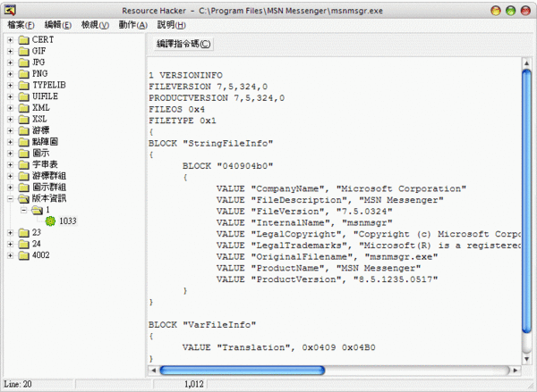Click the CERT folder icon
Image resolution: width=537 pixels, height=392 pixels.
(23, 40)
